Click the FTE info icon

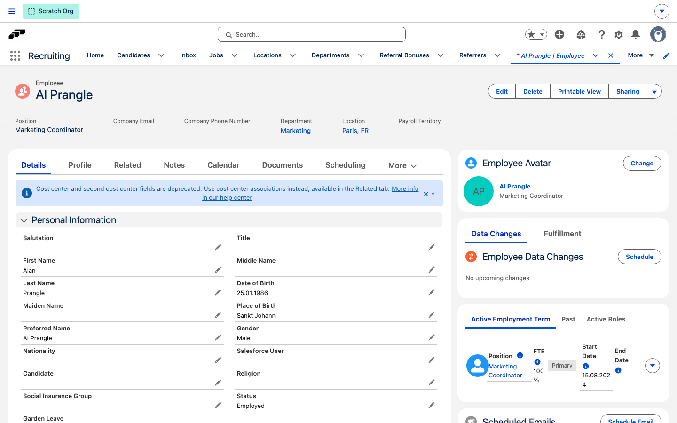(537, 362)
